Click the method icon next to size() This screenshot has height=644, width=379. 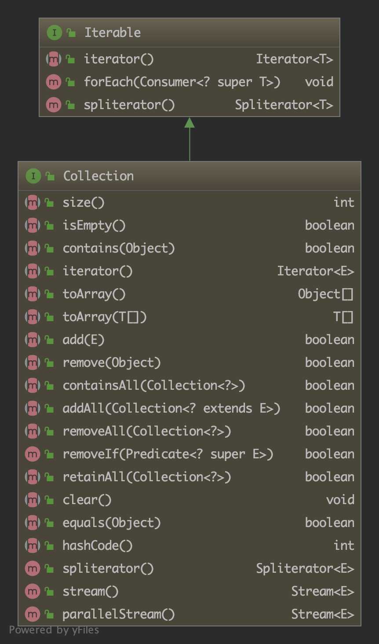(33, 202)
